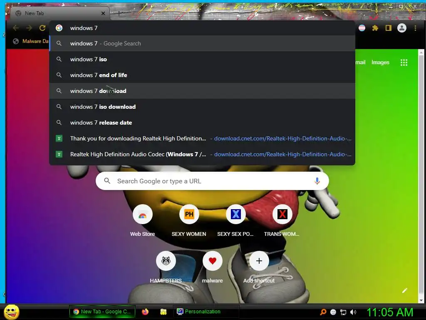This screenshot has height=320, width=426.
Task: Open the extensions puzzle icon
Action: point(375,28)
